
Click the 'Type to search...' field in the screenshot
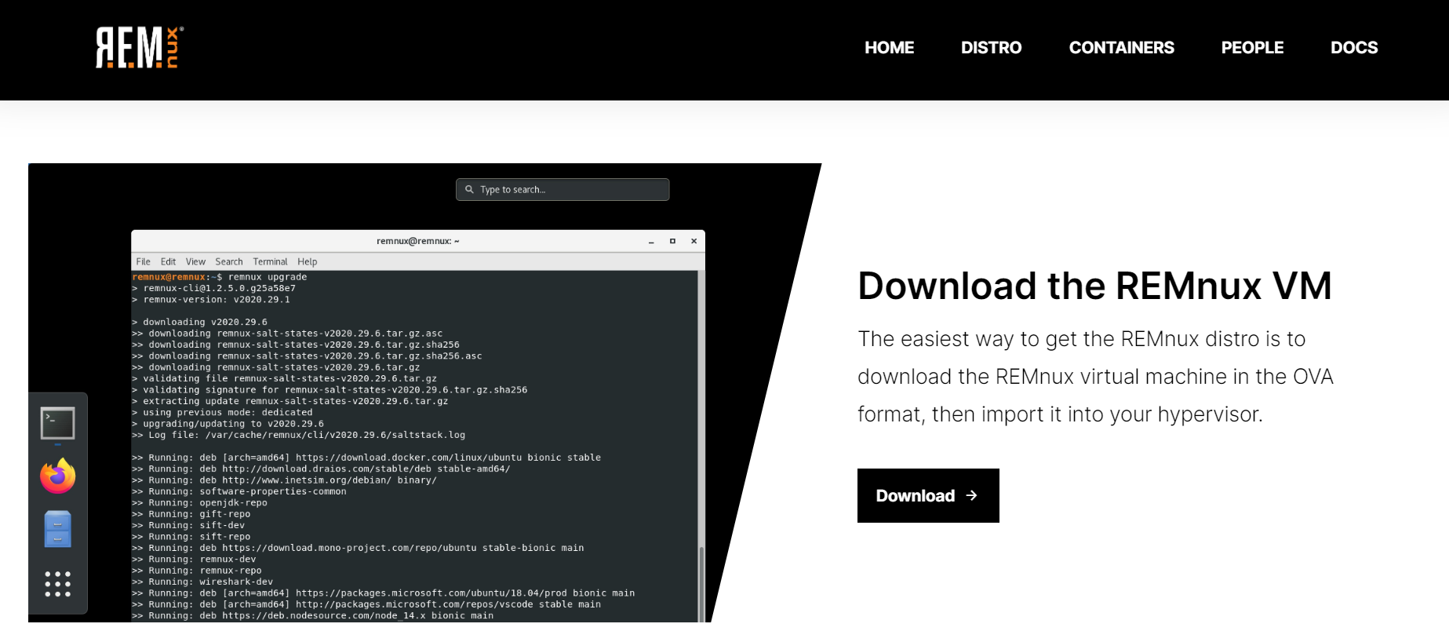[562, 189]
